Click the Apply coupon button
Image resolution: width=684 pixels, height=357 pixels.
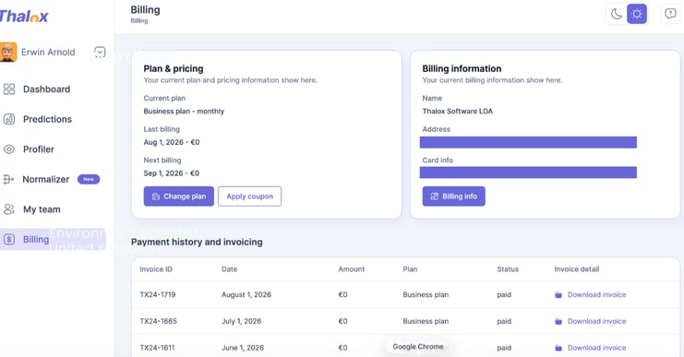(249, 196)
